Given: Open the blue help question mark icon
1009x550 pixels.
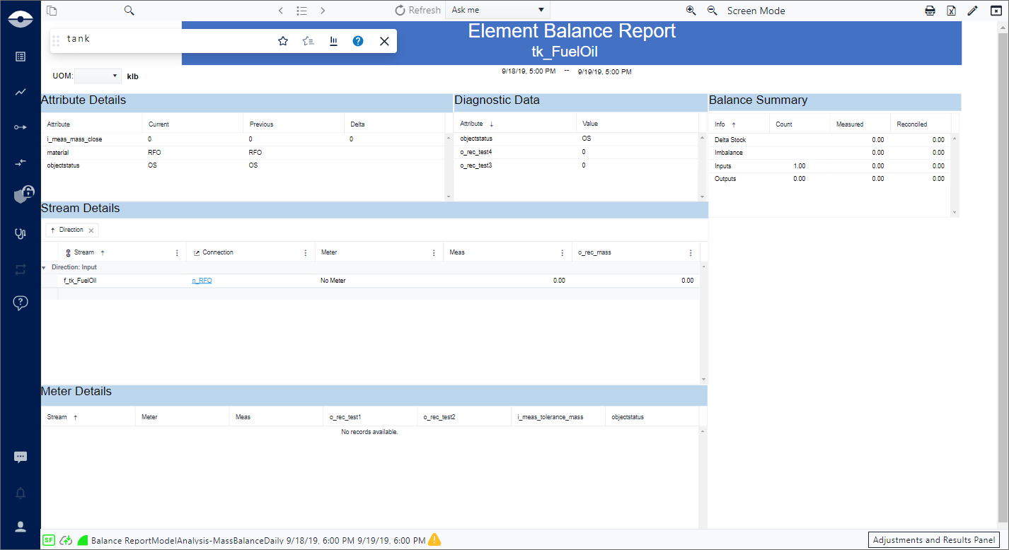Looking at the screenshot, I should (x=358, y=41).
